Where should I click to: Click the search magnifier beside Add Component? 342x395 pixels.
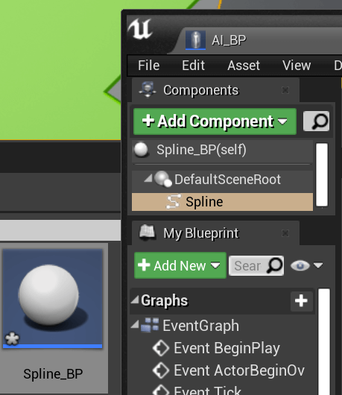[317, 121]
